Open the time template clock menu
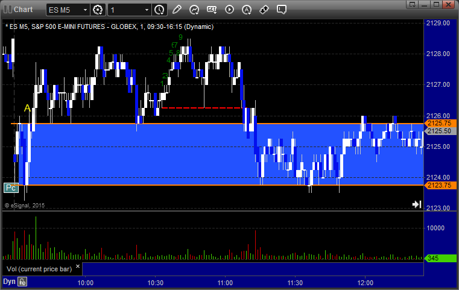This screenshot has height=290, width=459. tap(160, 10)
